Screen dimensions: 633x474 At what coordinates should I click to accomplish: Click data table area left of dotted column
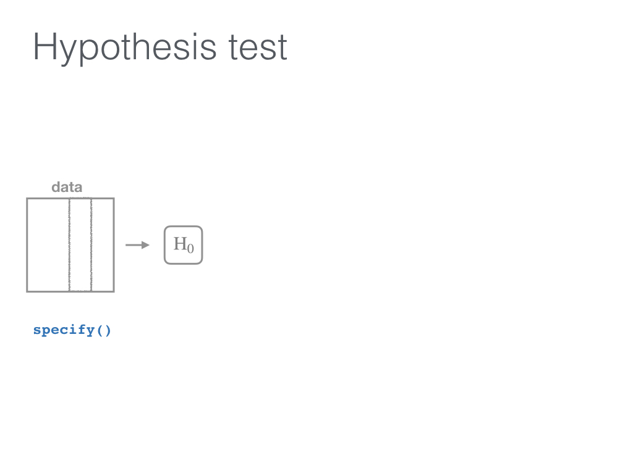pos(48,244)
